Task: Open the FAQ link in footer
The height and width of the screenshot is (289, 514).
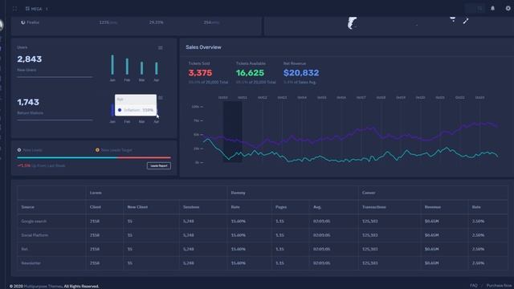Action: [x=473, y=286]
